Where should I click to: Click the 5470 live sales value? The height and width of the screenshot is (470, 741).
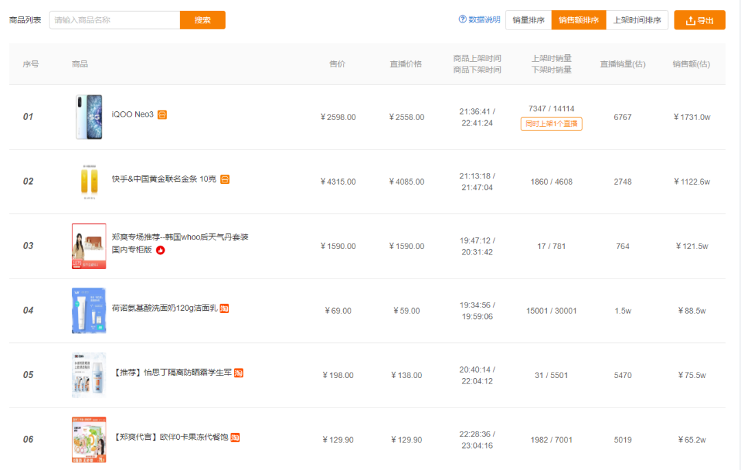(623, 375)
